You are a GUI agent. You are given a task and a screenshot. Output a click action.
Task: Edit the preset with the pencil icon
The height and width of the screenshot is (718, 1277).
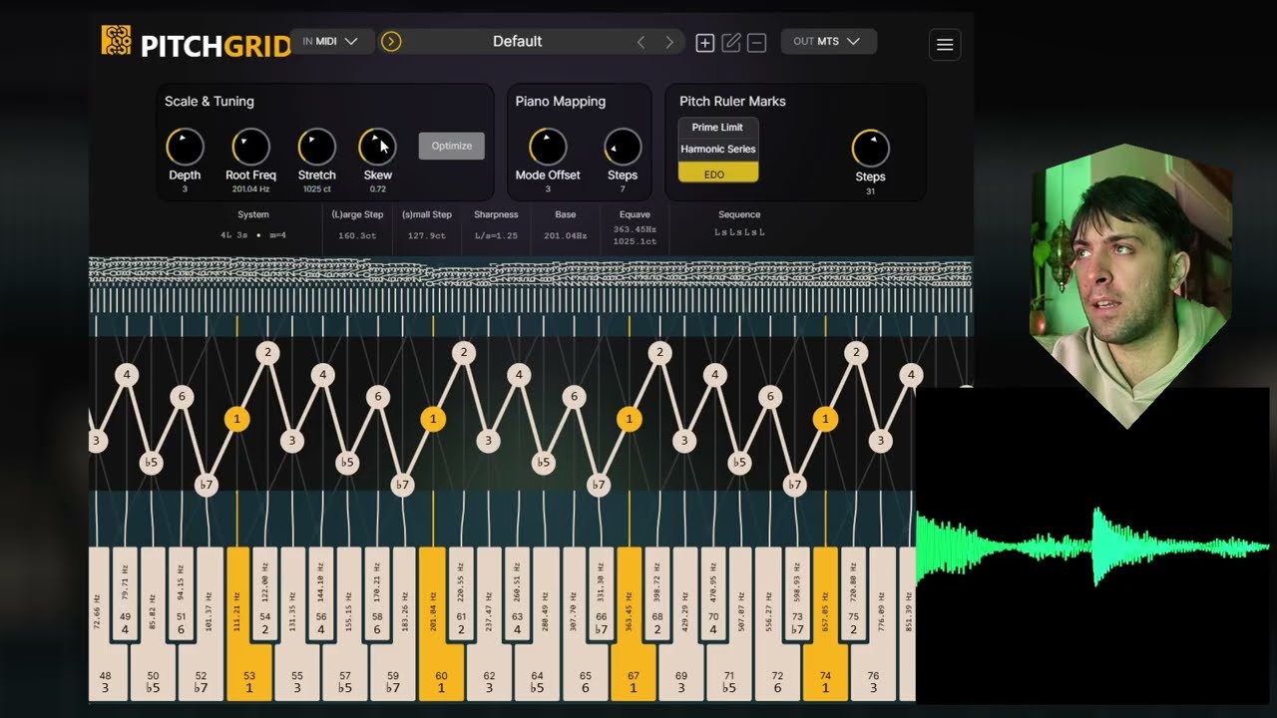coord(731,42)
